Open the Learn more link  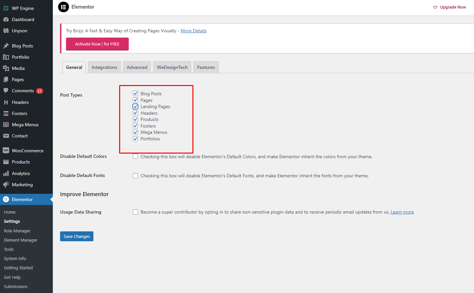(402, 212)
